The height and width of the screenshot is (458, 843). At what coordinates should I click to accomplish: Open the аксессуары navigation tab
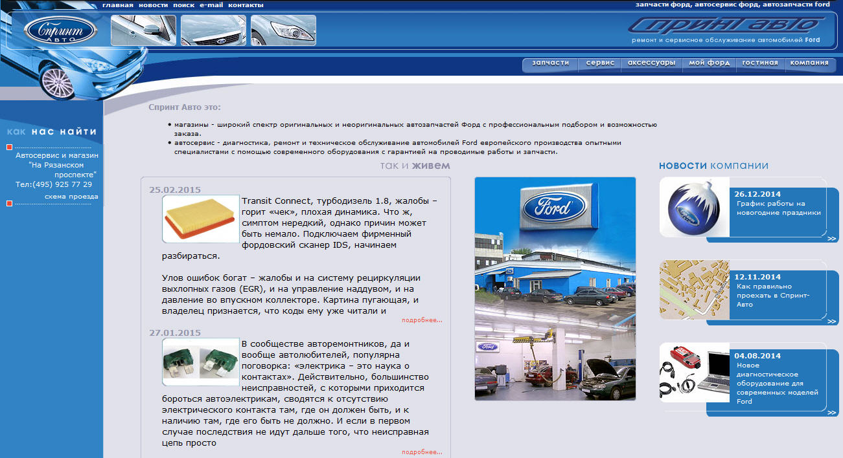coord(652,64)
